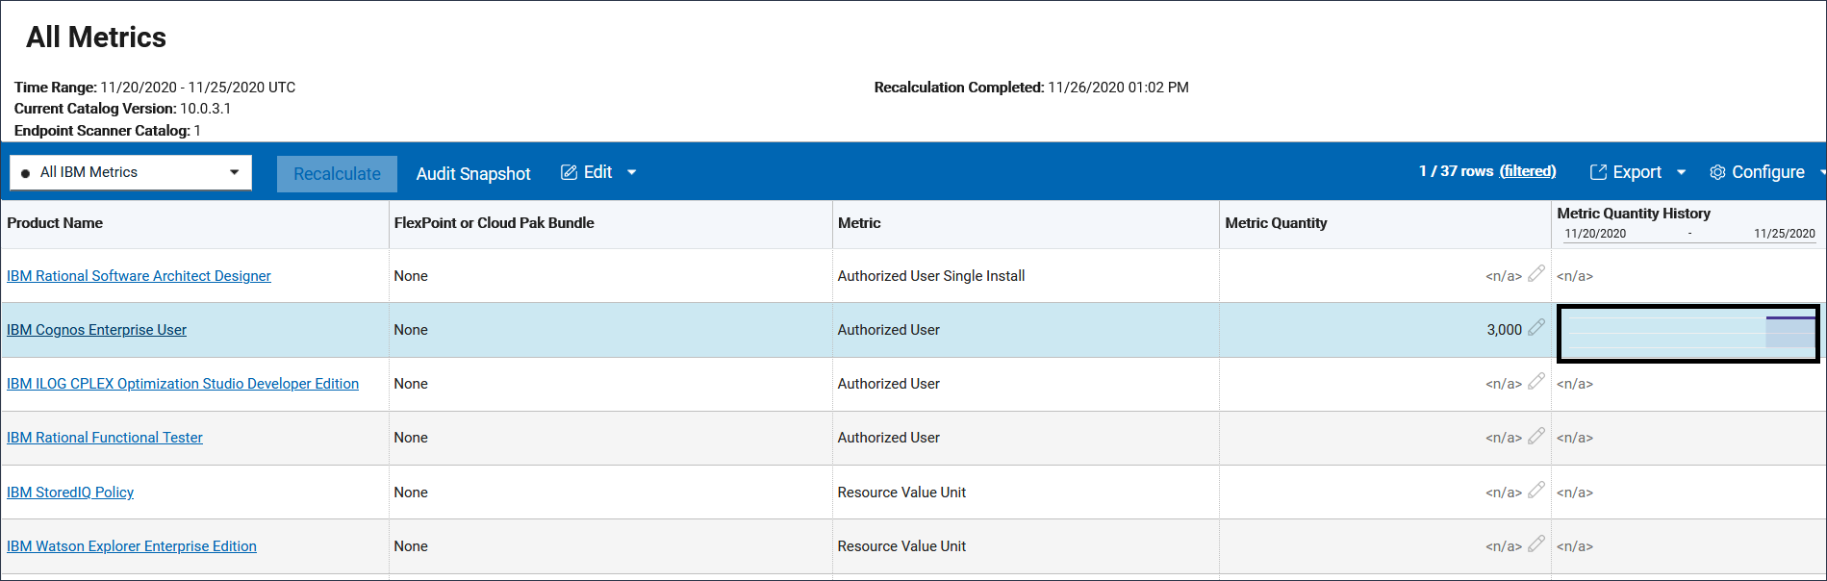This screenshot has width=1827, height=581.
Task: Open IBM StoredIQ Policy product link
Action: pyautogui.click(x=70, y=493)
